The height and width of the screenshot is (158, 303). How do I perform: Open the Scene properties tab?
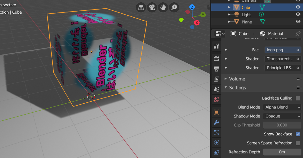(x=216, y=89)
